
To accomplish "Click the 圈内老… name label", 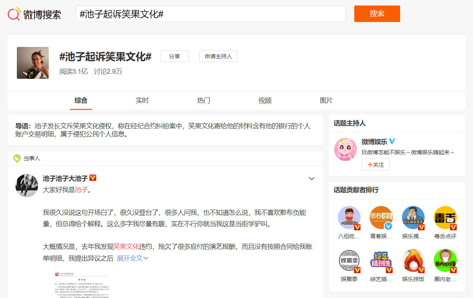I will [x=445, y=279].
